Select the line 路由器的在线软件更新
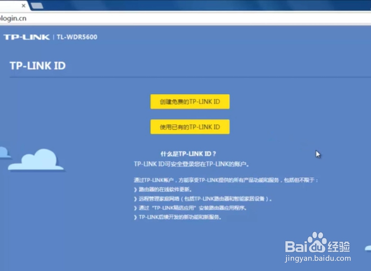The image size is (371, 271). click(x=165, y=189)
